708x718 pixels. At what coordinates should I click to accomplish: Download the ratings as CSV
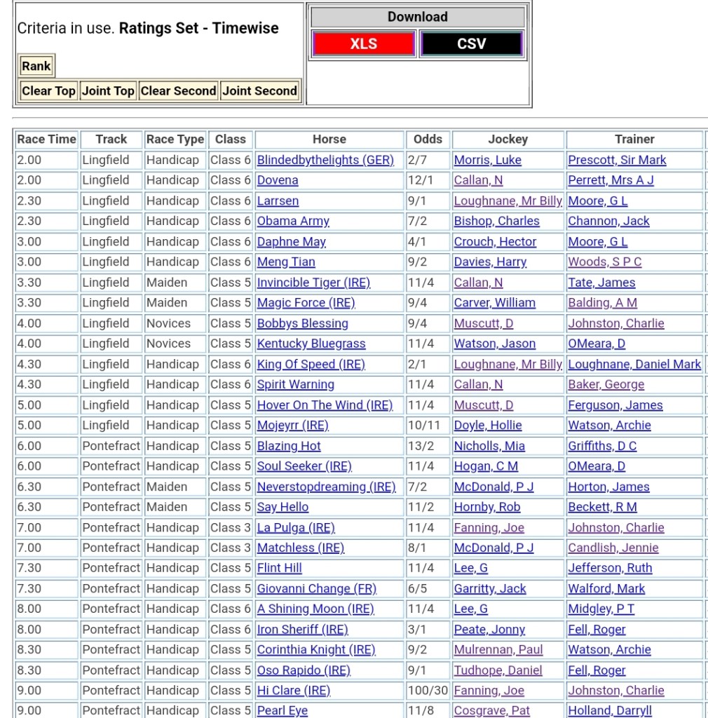(x=471, y=43)
